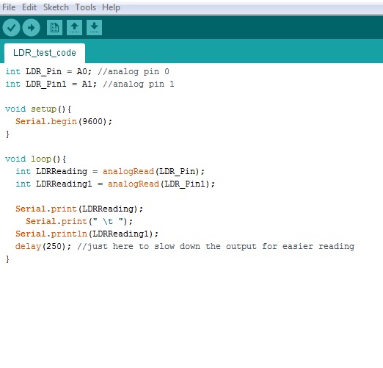Open the Edit menu
This screenshot has width=383, height=368.
click(29, 7)
